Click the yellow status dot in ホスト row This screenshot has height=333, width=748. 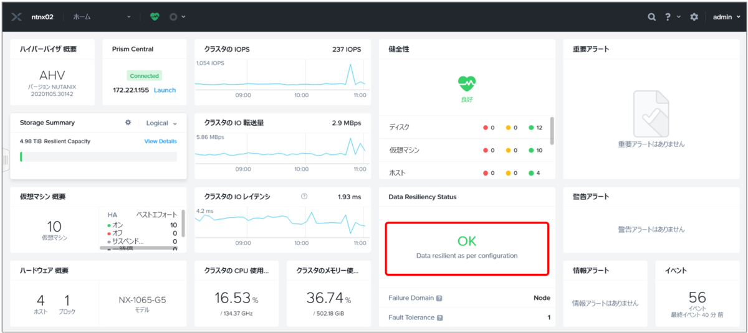(x=508, y=172)
